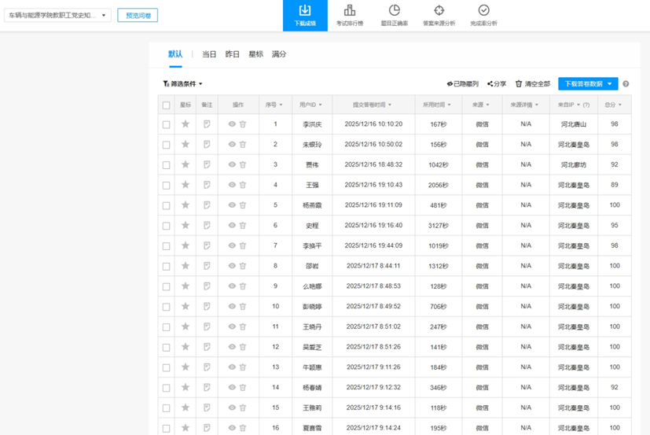Open the 答案来源分析 target icon
Image resolution: width=650 pixels, height=435 pixels.
(439, 11)
